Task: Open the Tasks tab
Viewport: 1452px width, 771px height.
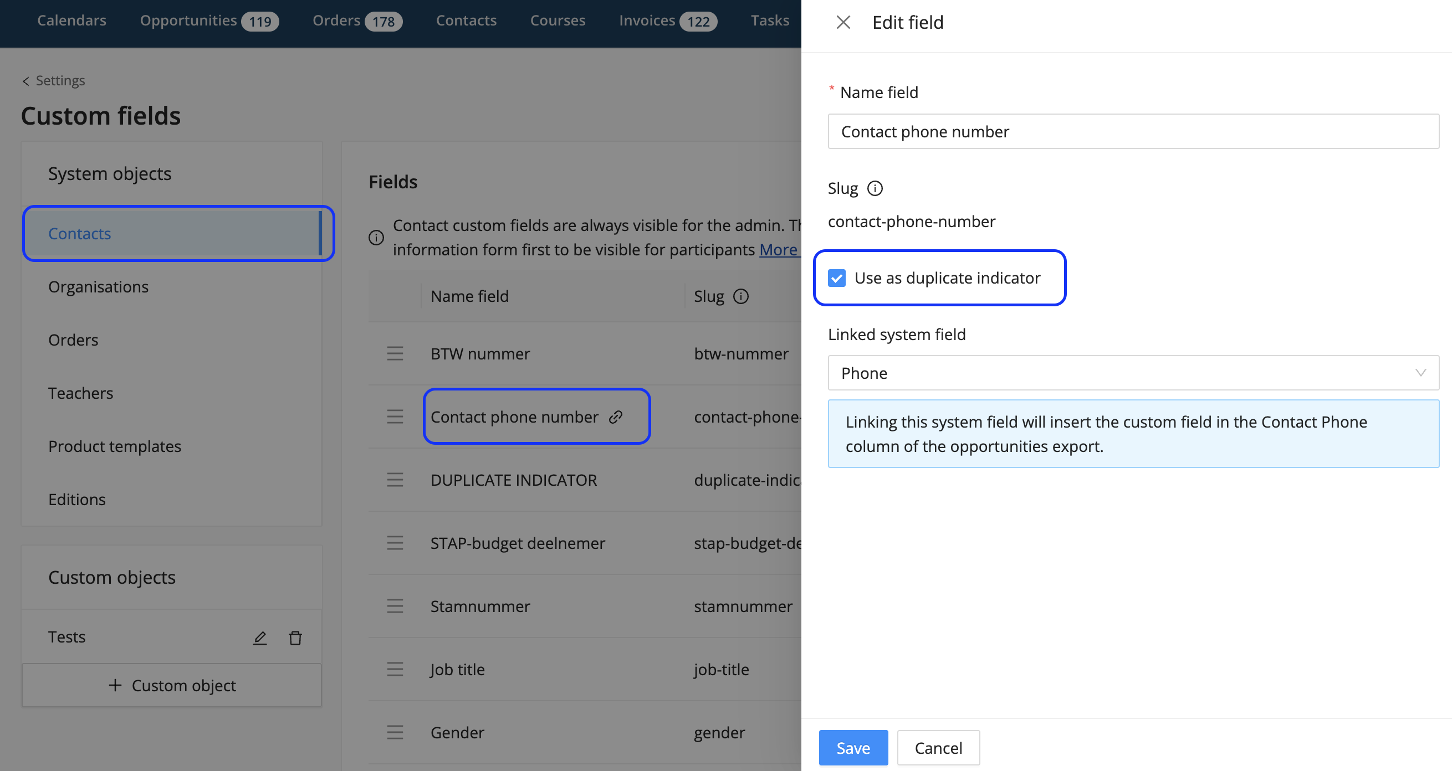Action: point(769,21)
